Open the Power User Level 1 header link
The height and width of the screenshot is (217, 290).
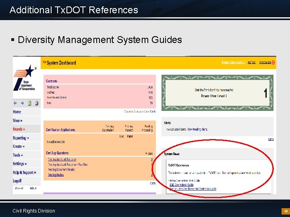(233, 62)
